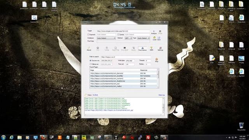Image resolution: width=249 pixels, height=140 pixels.
Task: Click the grayed Pause icon beside Analyze
Action: (x=160, y=32)
